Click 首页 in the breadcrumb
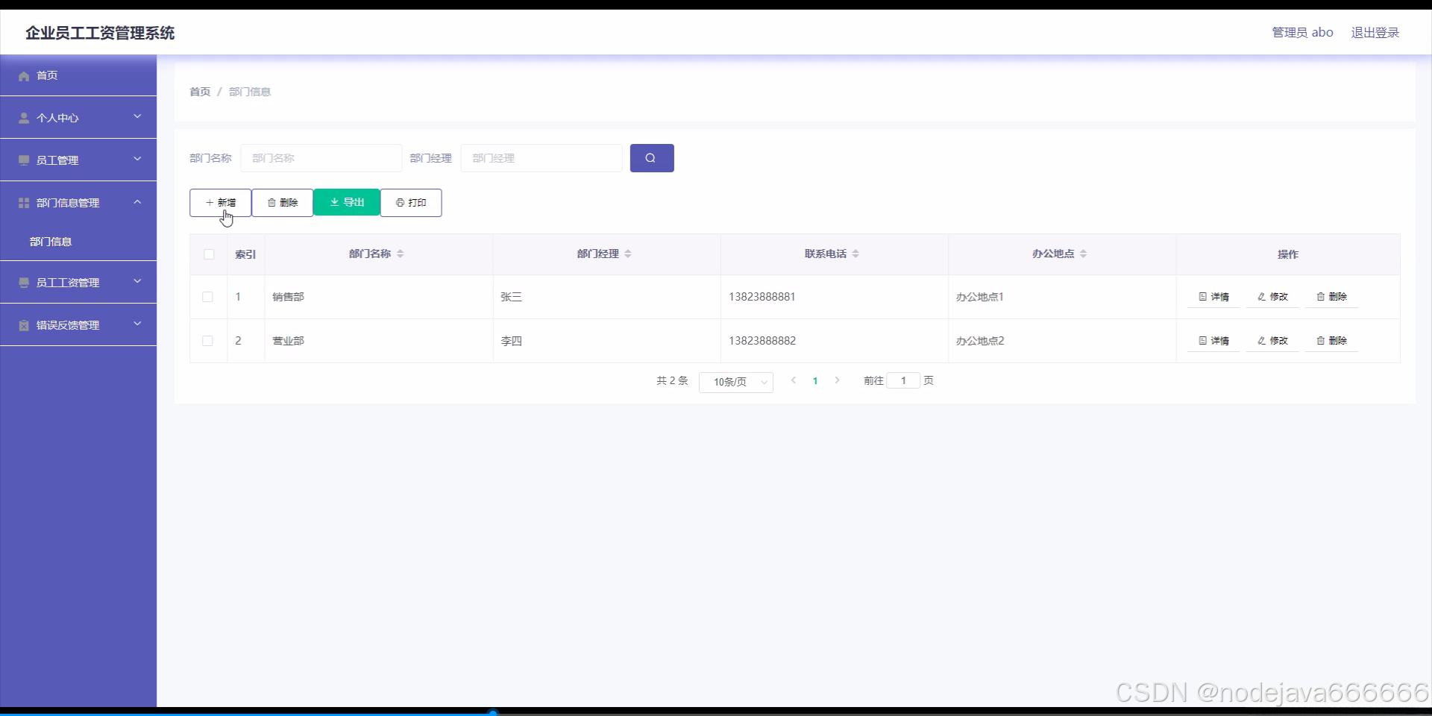 coord(200,92)
